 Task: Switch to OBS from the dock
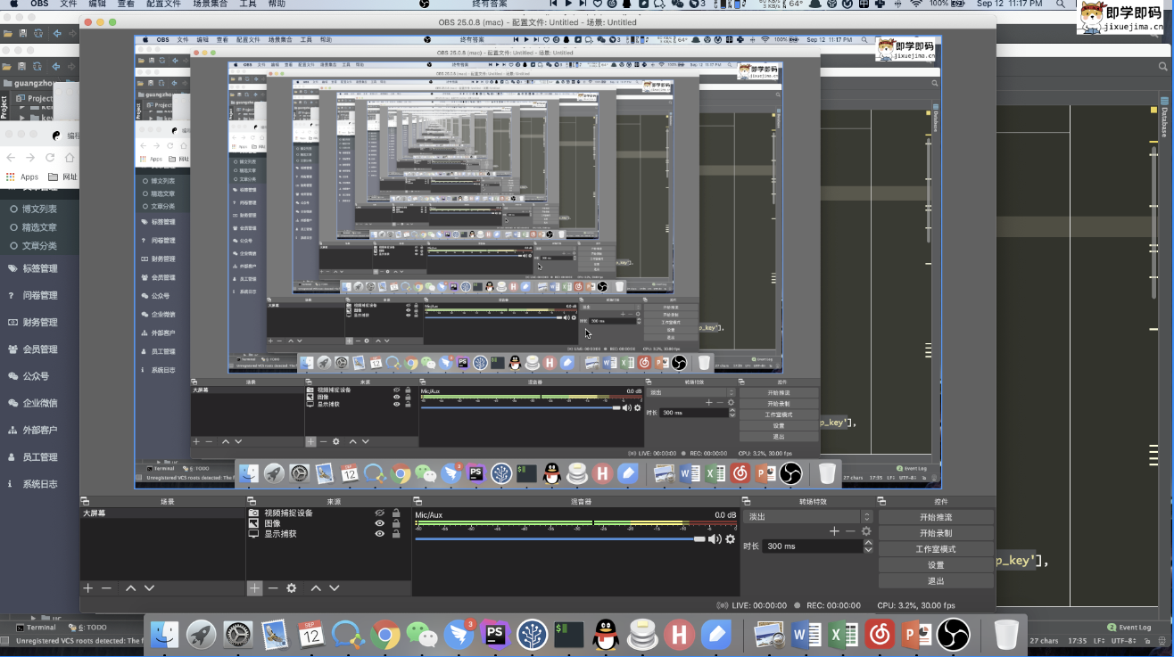(954, 635)
